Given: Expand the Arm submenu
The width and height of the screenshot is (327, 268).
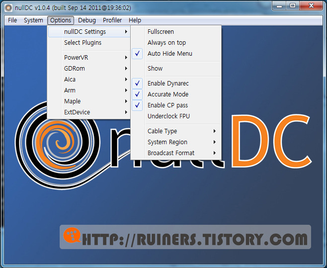Looking at the screenshot, I should point(89,90).
